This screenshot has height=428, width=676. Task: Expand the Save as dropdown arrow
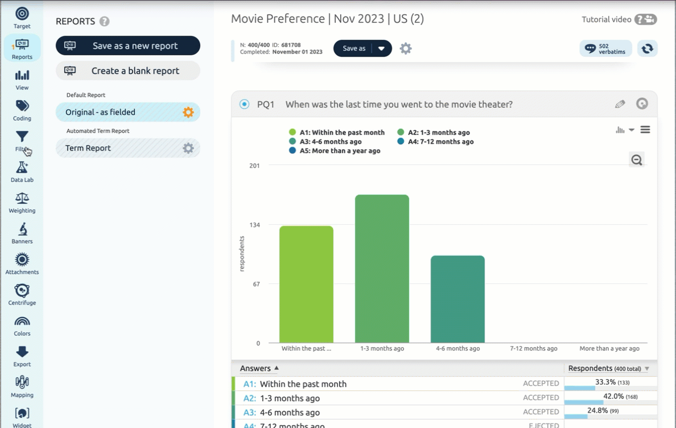coord(381,49)
